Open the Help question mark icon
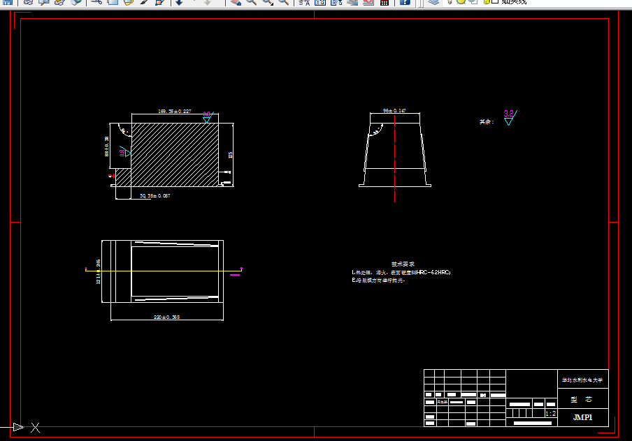 pyautogui.click(x=405, y=2)
